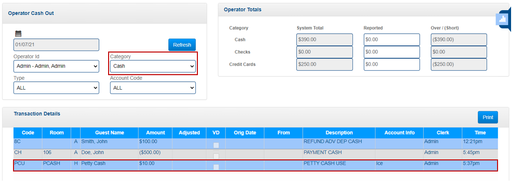Select the CH code cell
Viewport: 513px width, 184px height.
[x=28, y=155]
